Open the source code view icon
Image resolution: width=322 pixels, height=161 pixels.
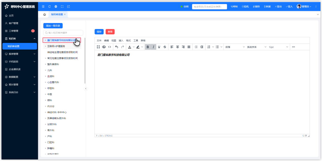109,47
